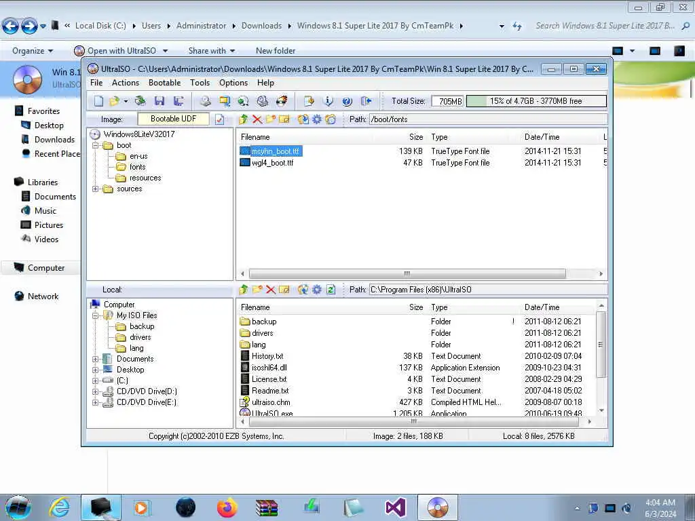Open the File menu in UltraISO

(96, 83)
